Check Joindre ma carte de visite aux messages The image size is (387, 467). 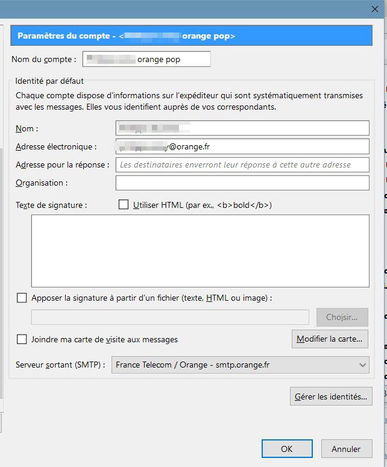click(x=22, y=339)
